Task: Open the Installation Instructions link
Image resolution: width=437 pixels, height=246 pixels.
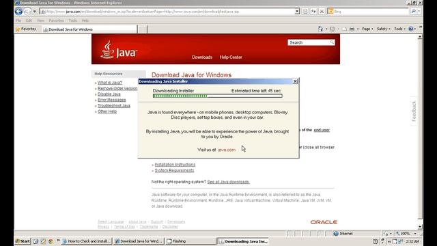Action: [175, 165]
